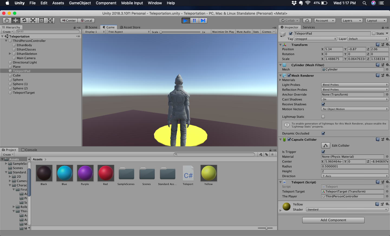Expand the EthanSkeleton hierarchy node

[x=10, y=54]
